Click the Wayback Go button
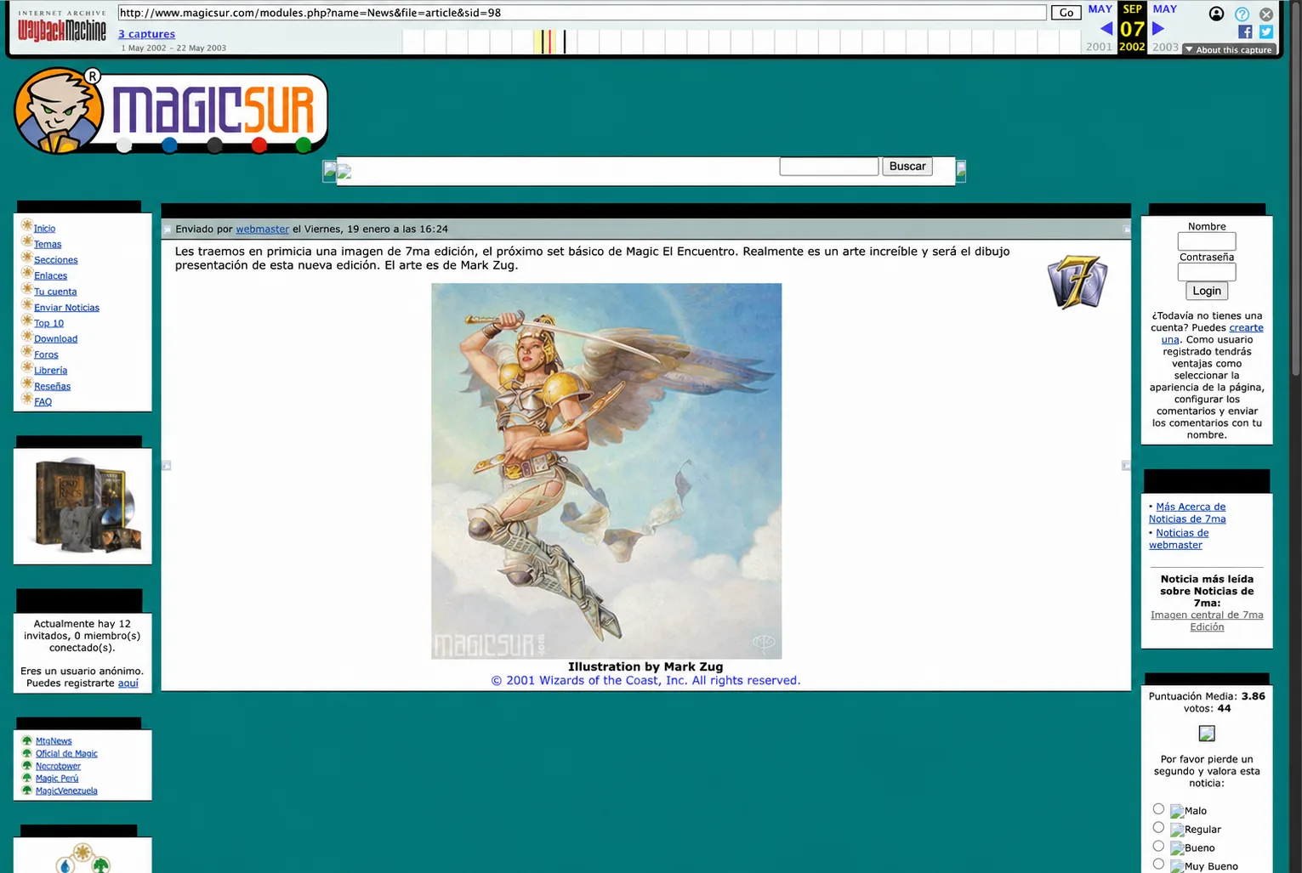Image resolution: width=1302 pixels, height=873 pixels. pos(1066,13)
